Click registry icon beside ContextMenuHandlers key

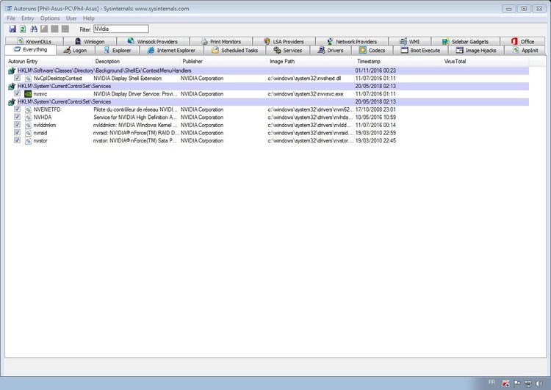(12, 71)
